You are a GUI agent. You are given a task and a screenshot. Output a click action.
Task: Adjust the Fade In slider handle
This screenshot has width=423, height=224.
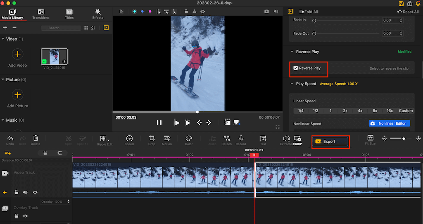pyautogui.click(x=314, y=21)
